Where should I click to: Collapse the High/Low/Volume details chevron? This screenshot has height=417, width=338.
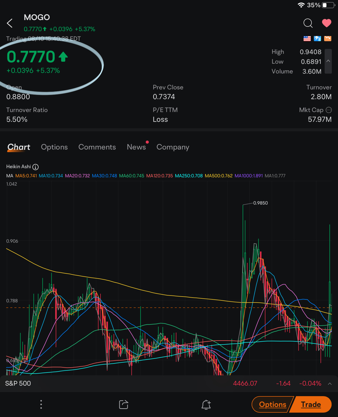(328, 61)
